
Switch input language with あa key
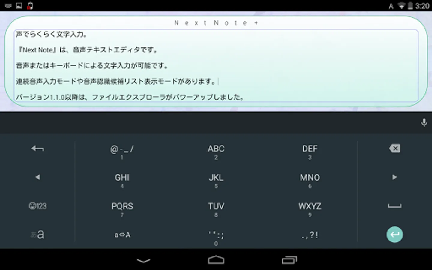click(37, 234)
